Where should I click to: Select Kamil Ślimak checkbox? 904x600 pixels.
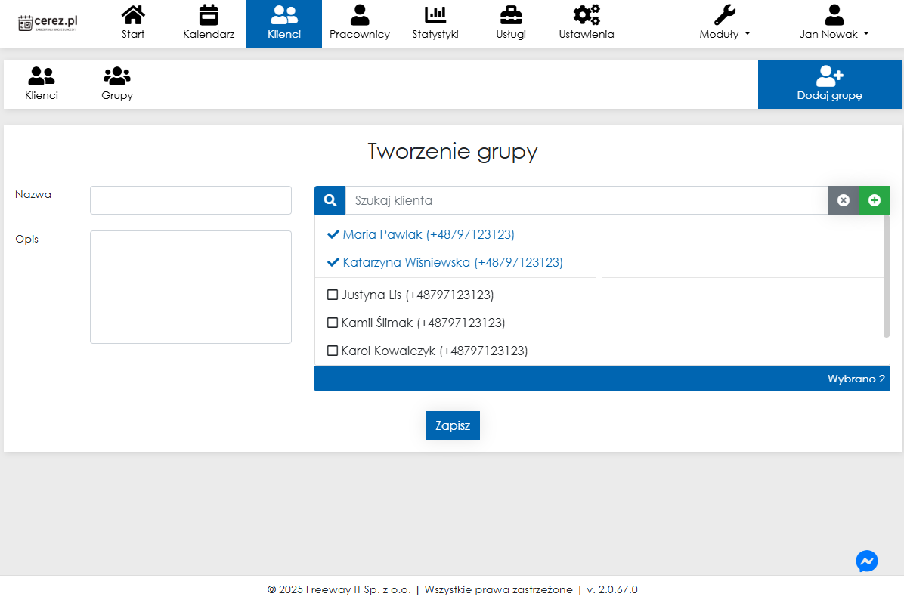tap(333, 323)
